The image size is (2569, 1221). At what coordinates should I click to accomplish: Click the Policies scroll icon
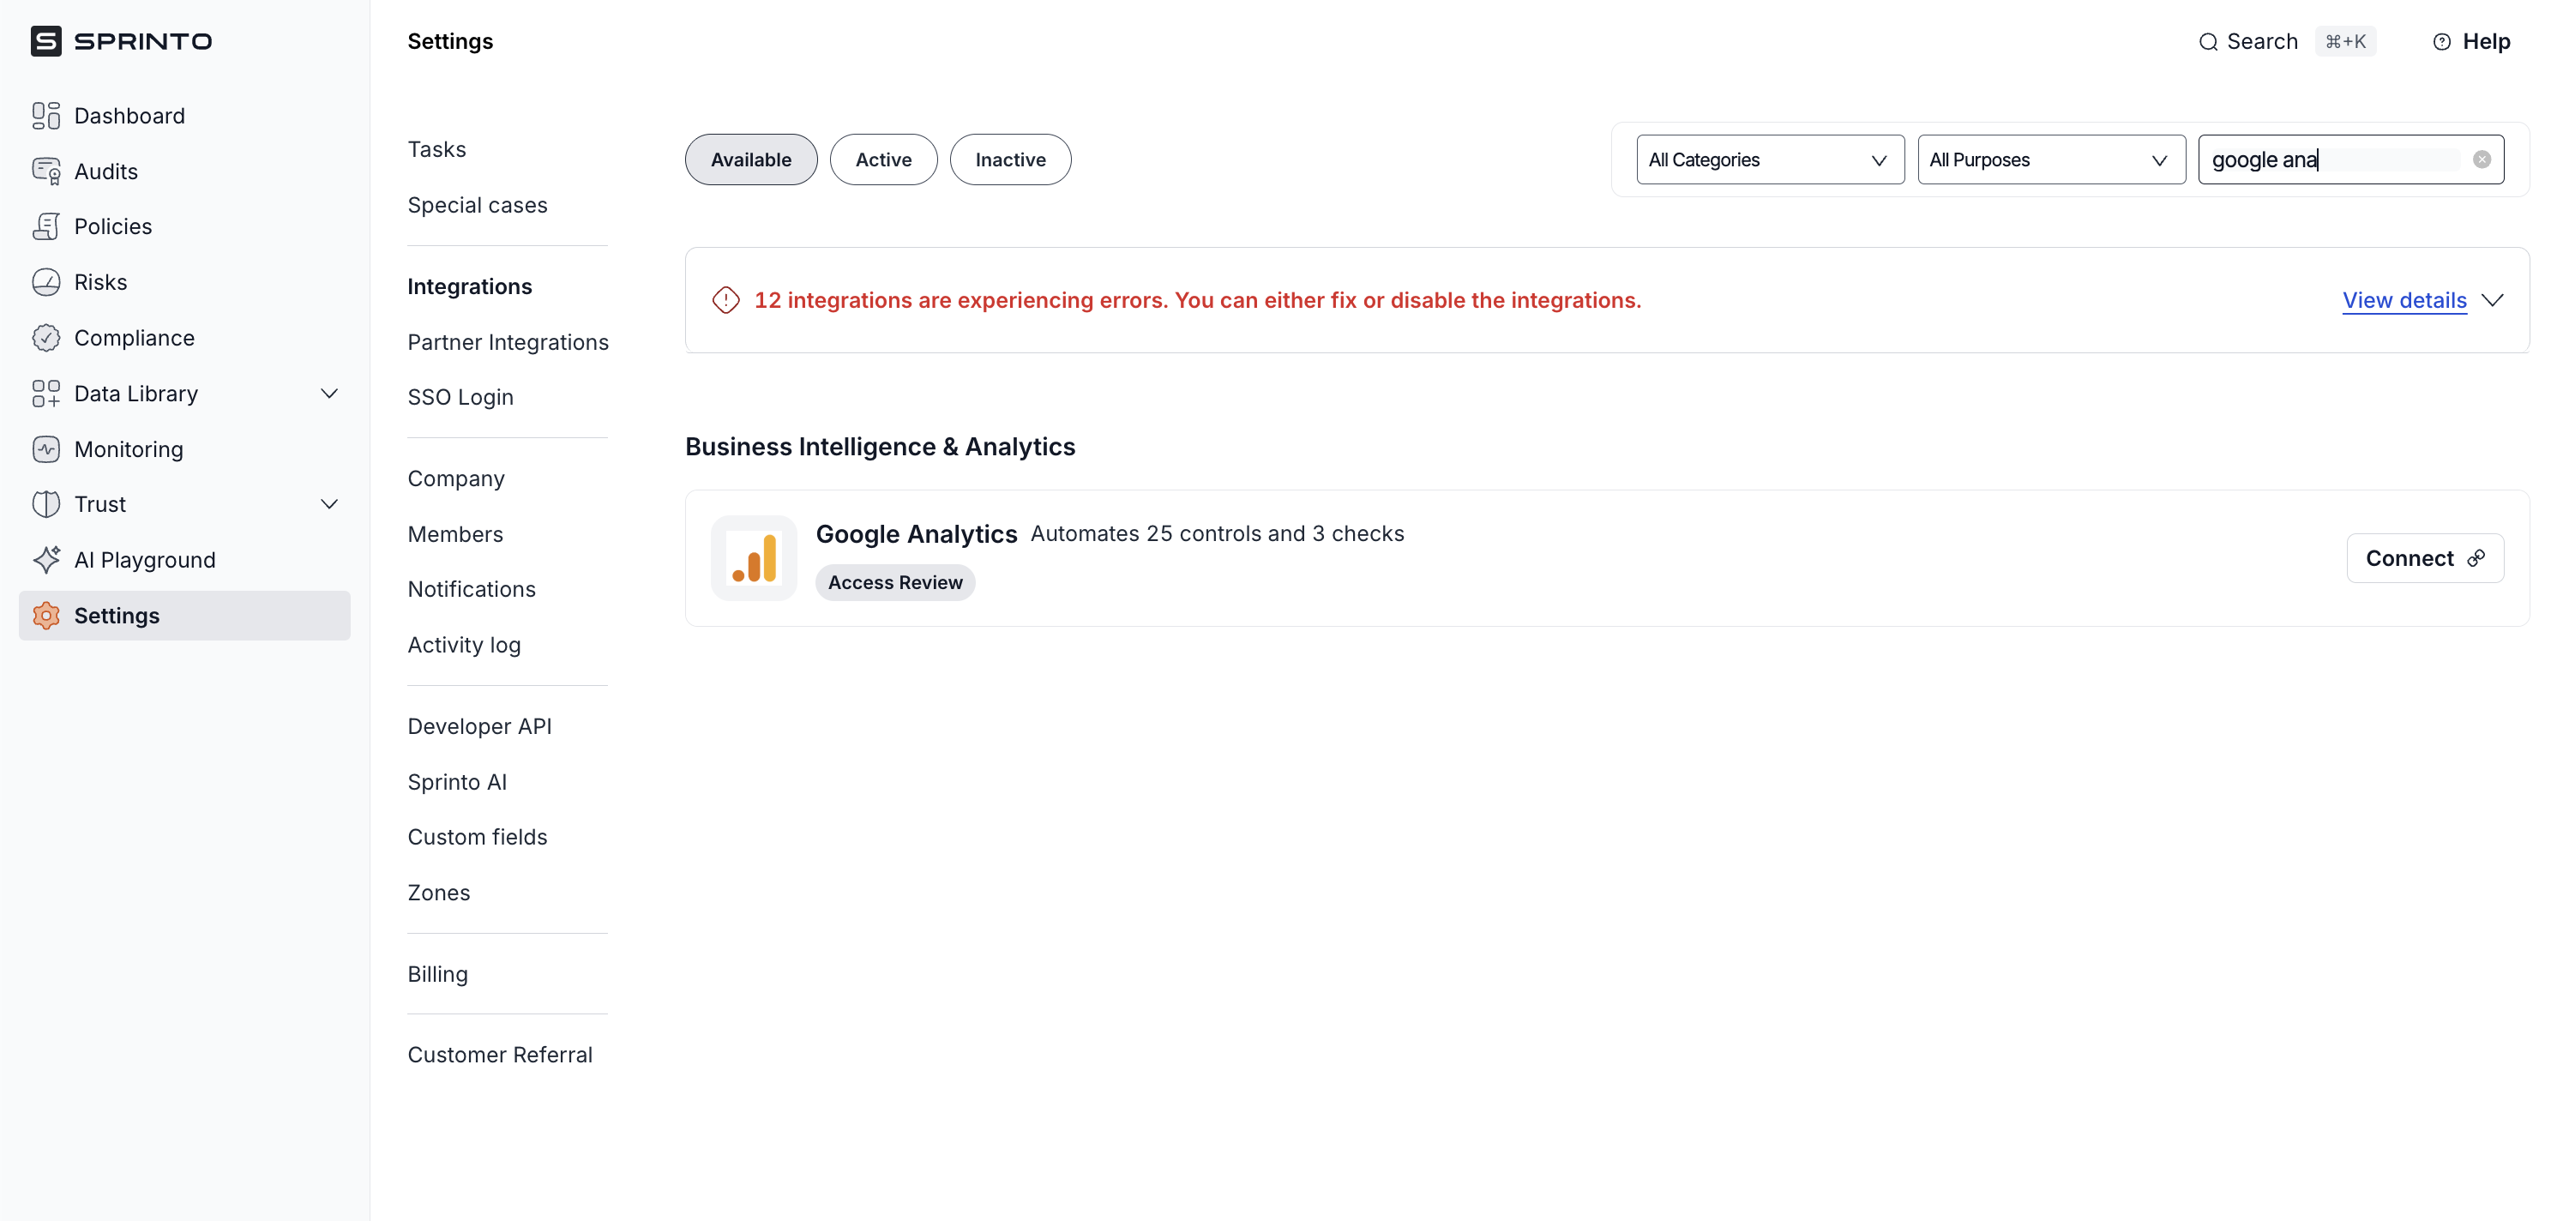(x=46, y=226)
